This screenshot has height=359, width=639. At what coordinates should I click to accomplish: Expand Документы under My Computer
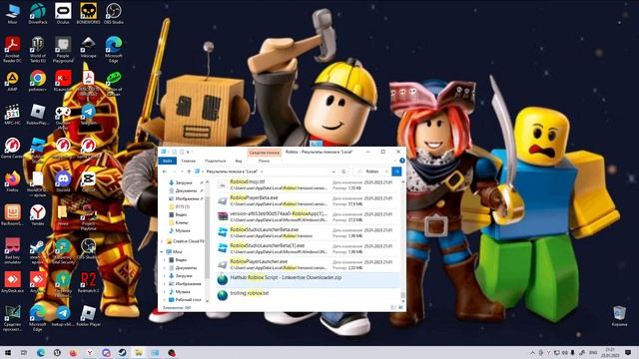[x=165, y=268]
